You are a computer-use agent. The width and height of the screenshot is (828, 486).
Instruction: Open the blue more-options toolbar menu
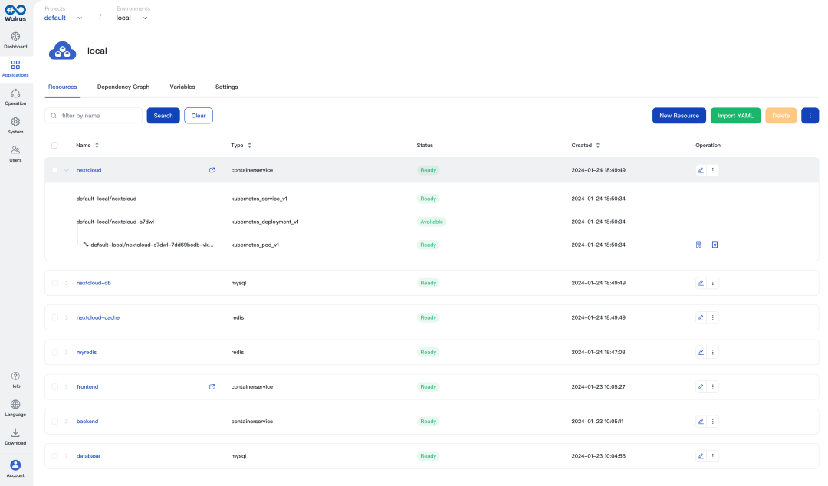(810, 116)
